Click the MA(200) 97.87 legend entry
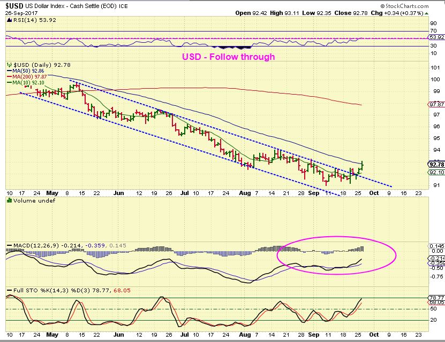445x342 pixels. click(x=27, y=77)
